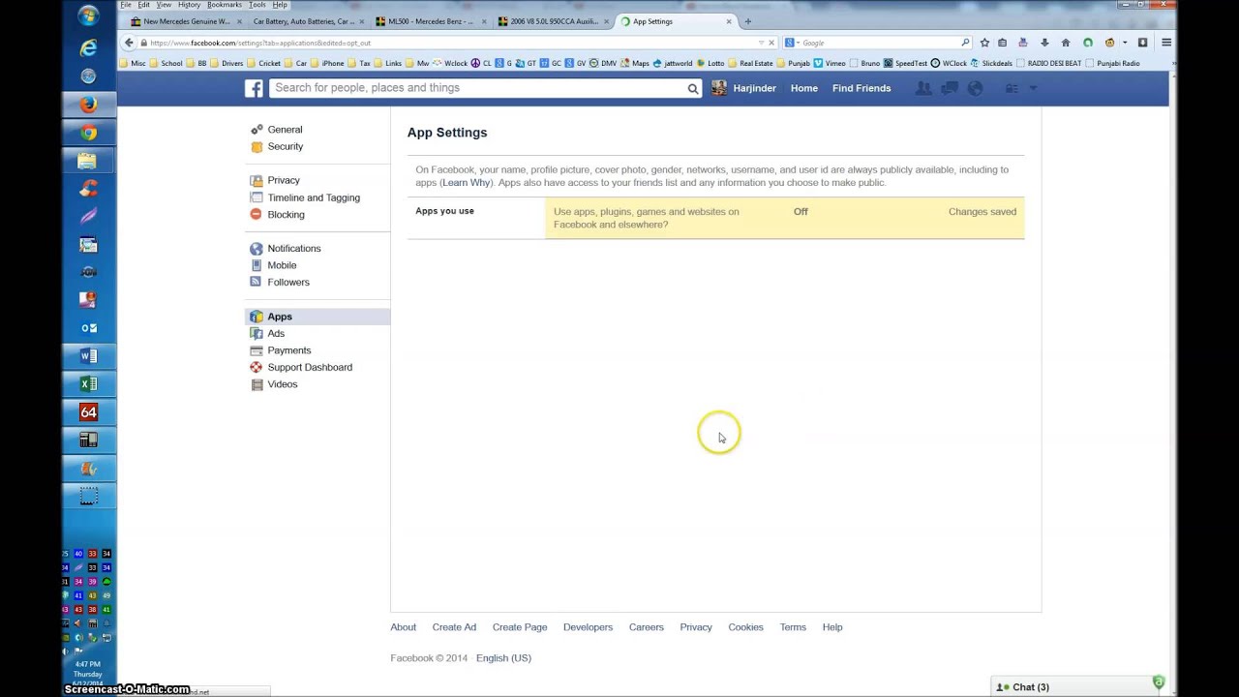
Task: Open Facebook notifications globe icon
Action: pos(975,88)
